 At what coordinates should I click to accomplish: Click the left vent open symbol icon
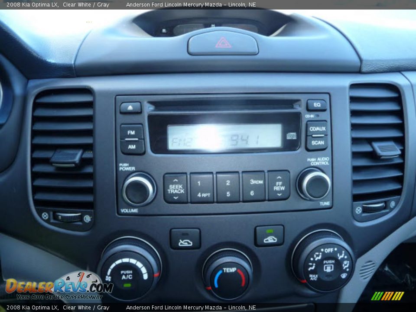pyautogui.click(x=87, y=218)
